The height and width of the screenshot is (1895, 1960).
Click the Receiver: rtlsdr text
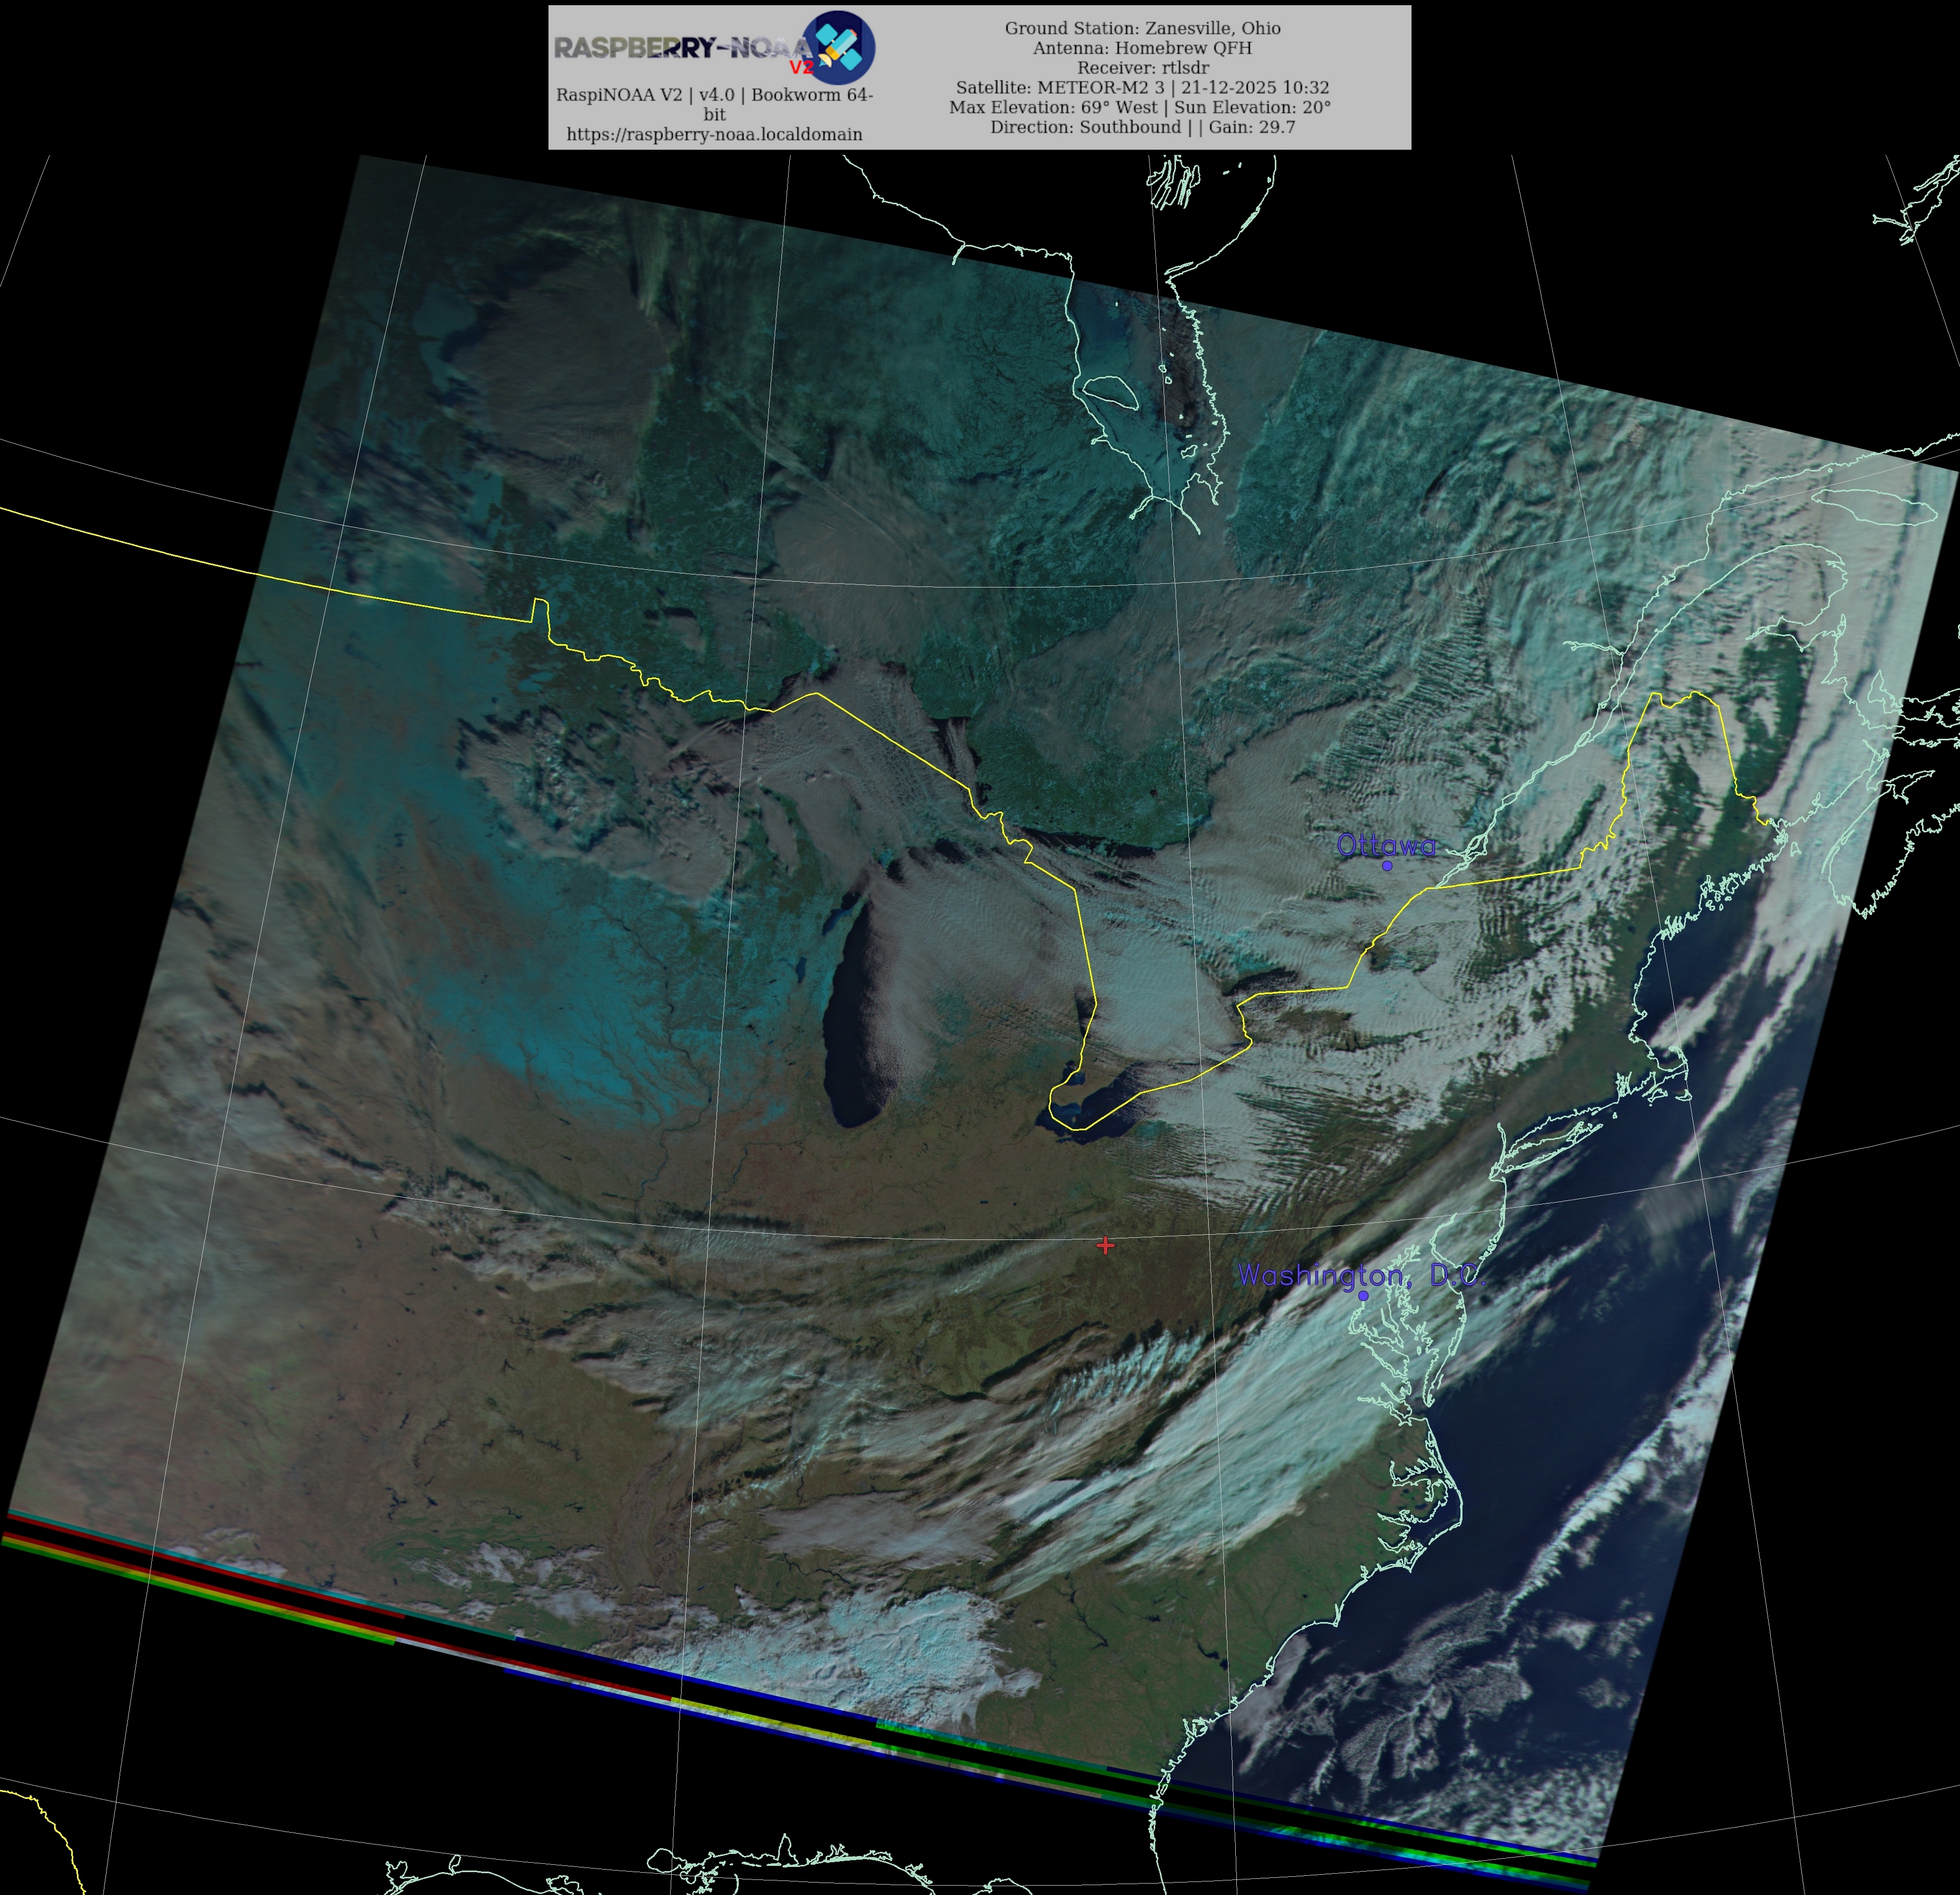[x=1142, y=68]
